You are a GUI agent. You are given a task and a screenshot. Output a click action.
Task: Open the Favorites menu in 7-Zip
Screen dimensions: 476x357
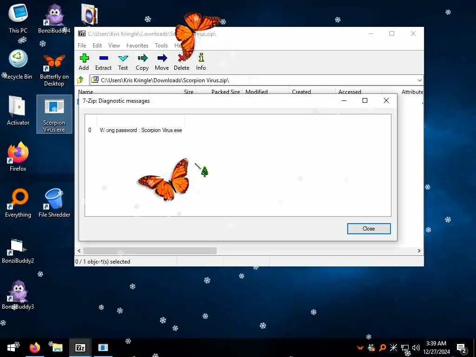tap(137, 45)
